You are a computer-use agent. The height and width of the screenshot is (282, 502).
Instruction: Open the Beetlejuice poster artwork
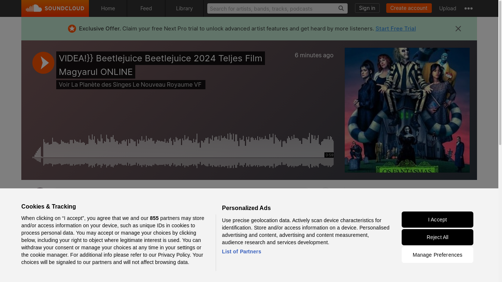tap(407, 110)
